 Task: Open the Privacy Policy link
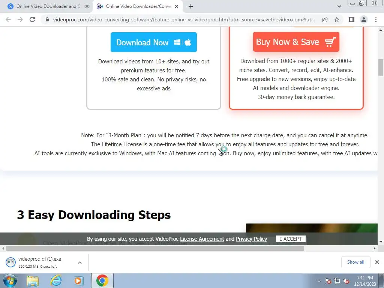click(251, 239)
